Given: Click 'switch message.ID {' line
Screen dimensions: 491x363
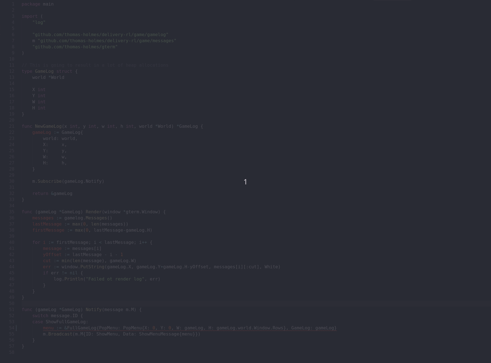Looking at the screenshot, I should pos(58,316).
